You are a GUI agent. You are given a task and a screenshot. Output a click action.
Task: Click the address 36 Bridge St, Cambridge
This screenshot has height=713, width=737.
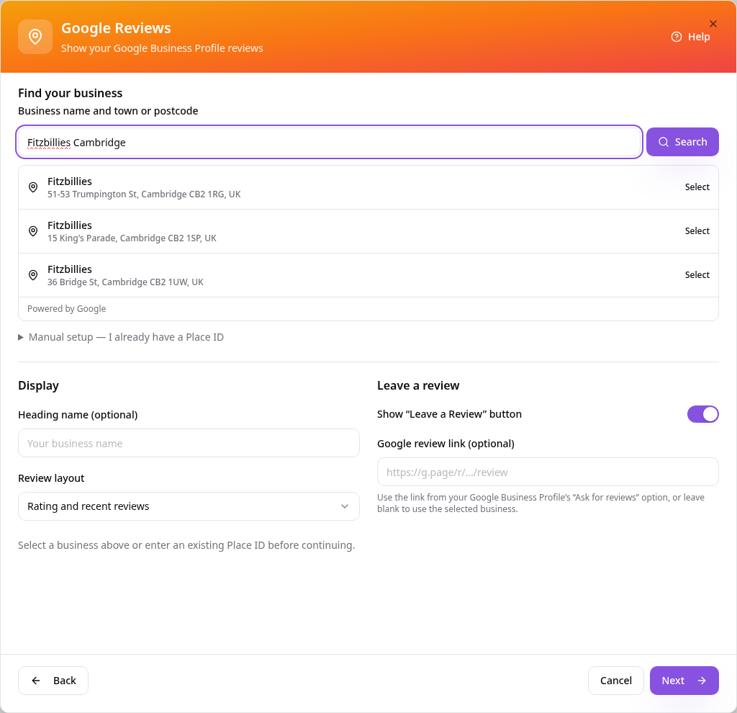coord(125,282)
